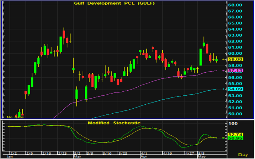This screenshot has width=255, height=159.
Task: Select the 2/23 date label
Action: coord(62,153)
